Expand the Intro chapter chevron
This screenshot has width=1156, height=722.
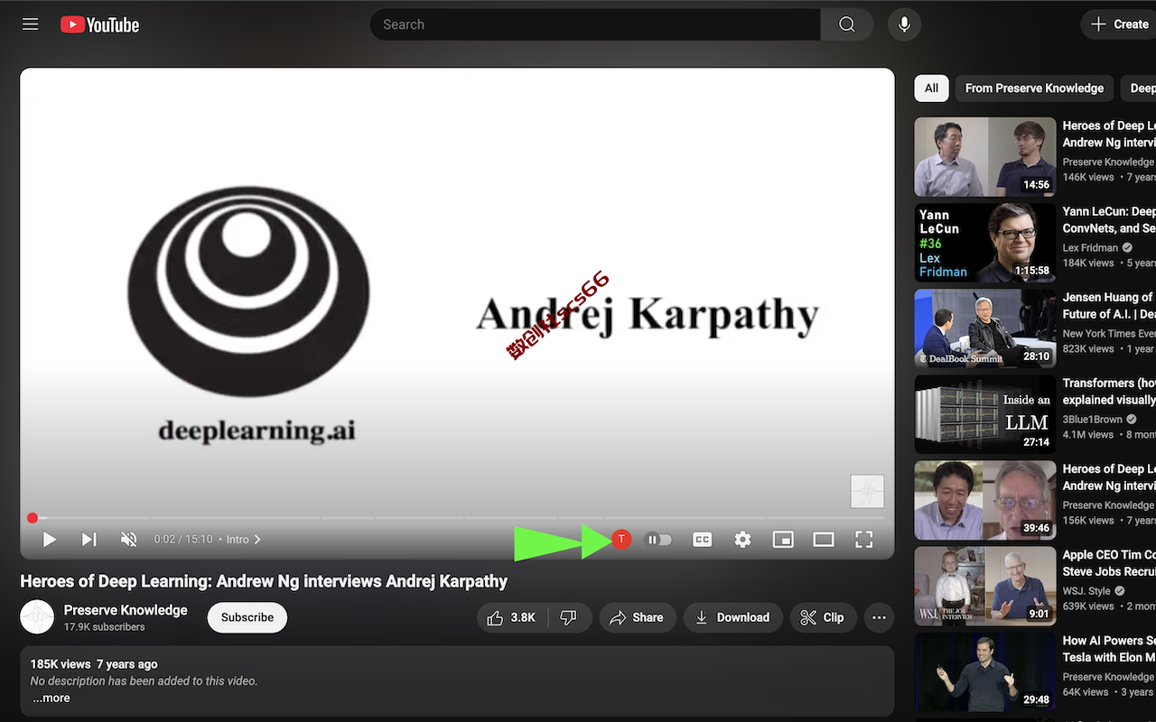point(257,540)
